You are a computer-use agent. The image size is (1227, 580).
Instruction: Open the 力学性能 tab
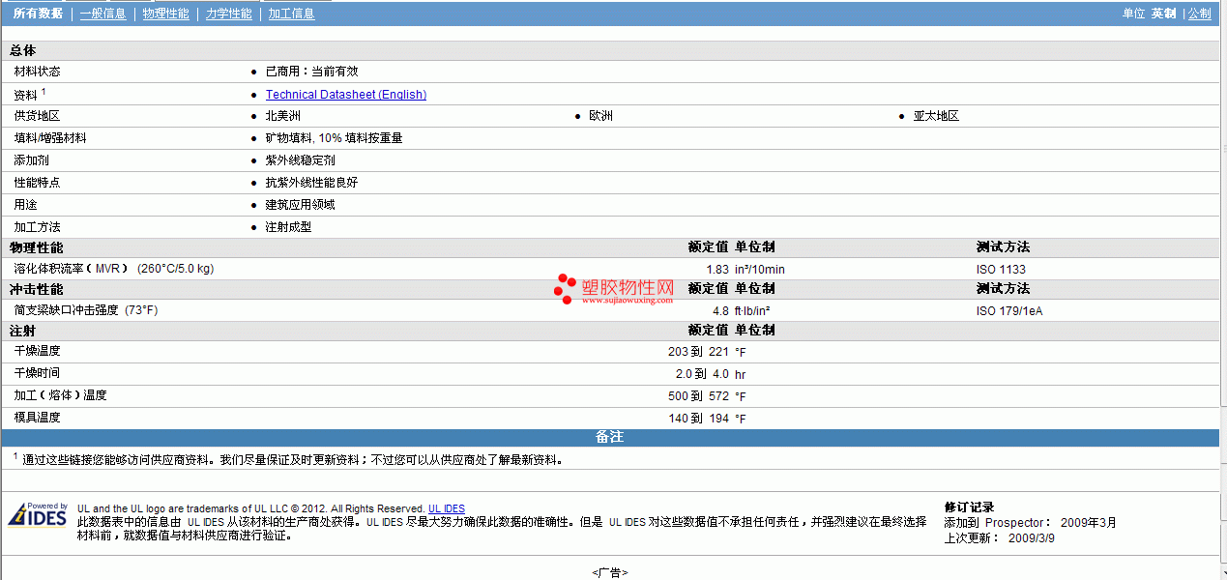coord(229,14)
